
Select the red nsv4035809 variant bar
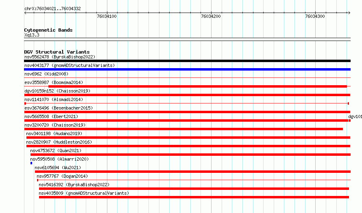194,197
